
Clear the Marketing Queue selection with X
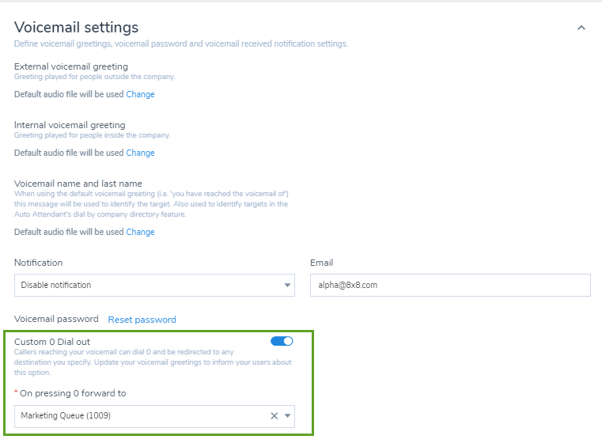274,416
